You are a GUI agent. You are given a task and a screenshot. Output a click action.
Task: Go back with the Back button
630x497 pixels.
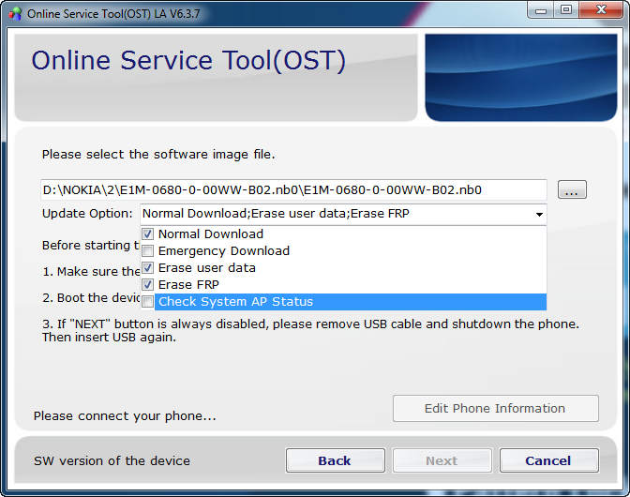click(x=335, y=460)
